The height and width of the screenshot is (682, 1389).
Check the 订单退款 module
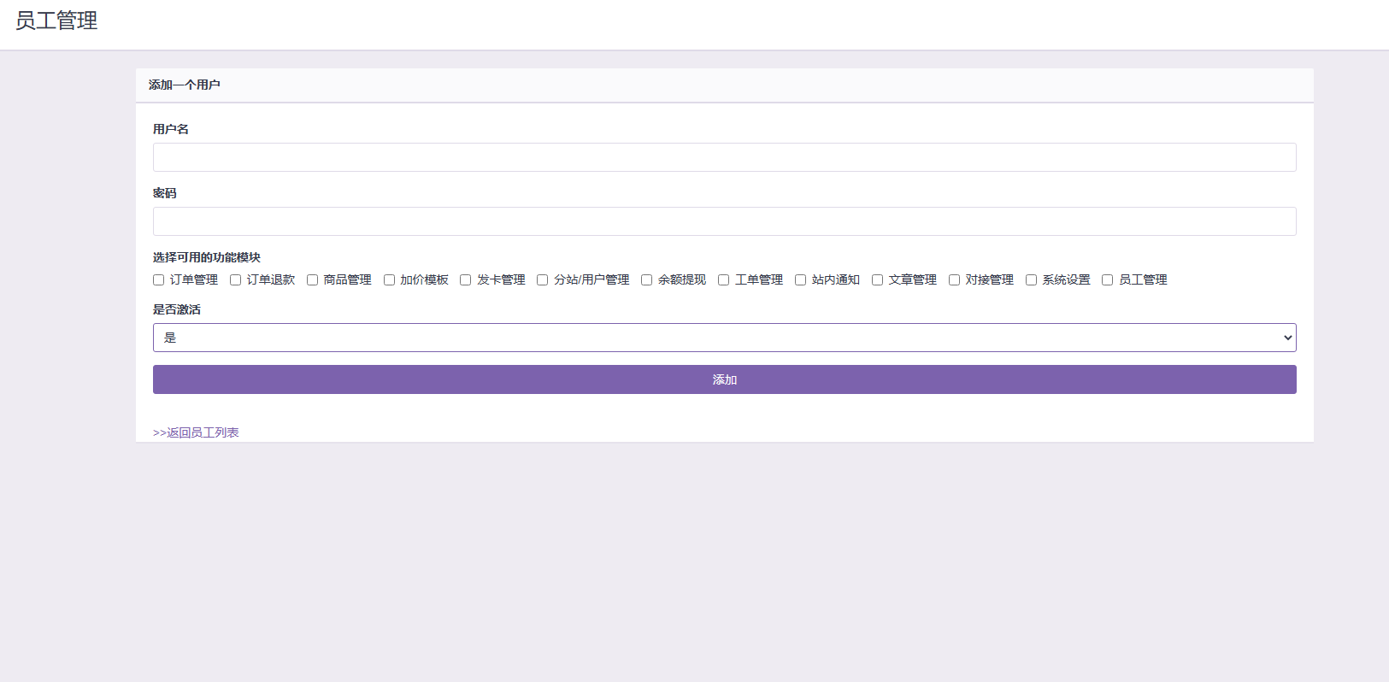pos(235,279)
